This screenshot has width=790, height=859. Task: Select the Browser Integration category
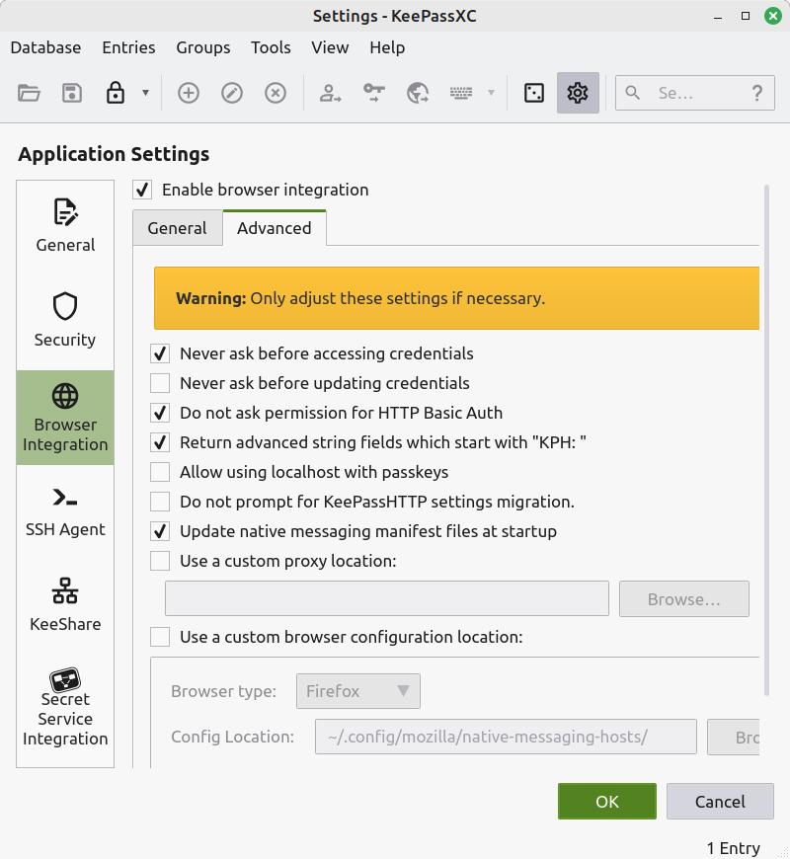(65, 418)
